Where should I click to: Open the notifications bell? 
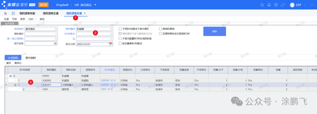pyautogui.click(x=269, y=5)
